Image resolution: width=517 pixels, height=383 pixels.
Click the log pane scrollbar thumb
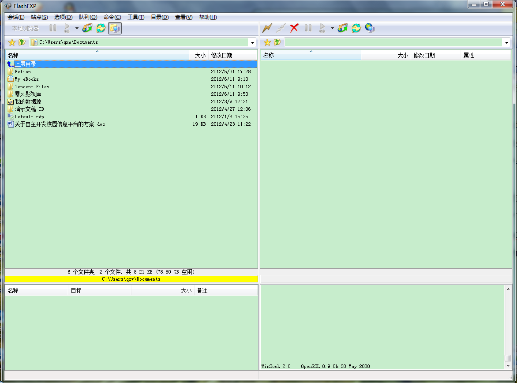(508, 358)
